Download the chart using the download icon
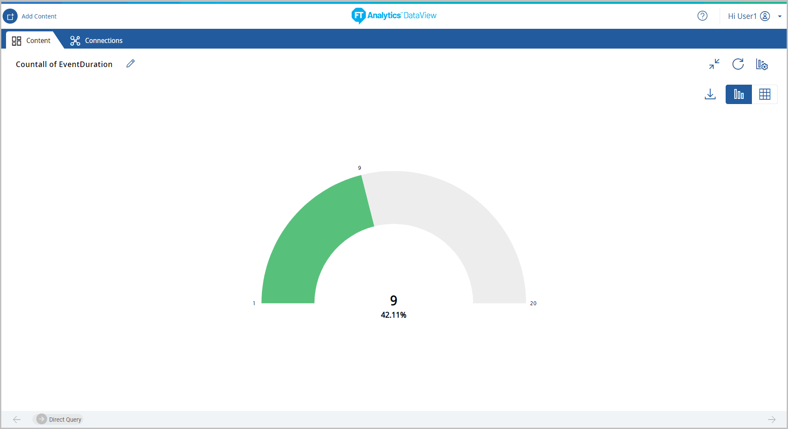This screenshot has height=429, width=788. tap(710, 94)
